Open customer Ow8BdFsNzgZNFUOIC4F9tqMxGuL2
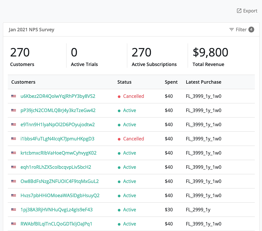Viewport: 262px width, 231px height. coord(60,181)
